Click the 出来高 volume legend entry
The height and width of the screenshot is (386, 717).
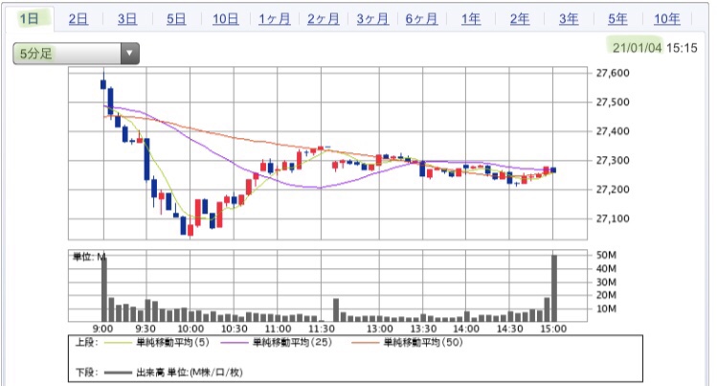coord(190,373)
